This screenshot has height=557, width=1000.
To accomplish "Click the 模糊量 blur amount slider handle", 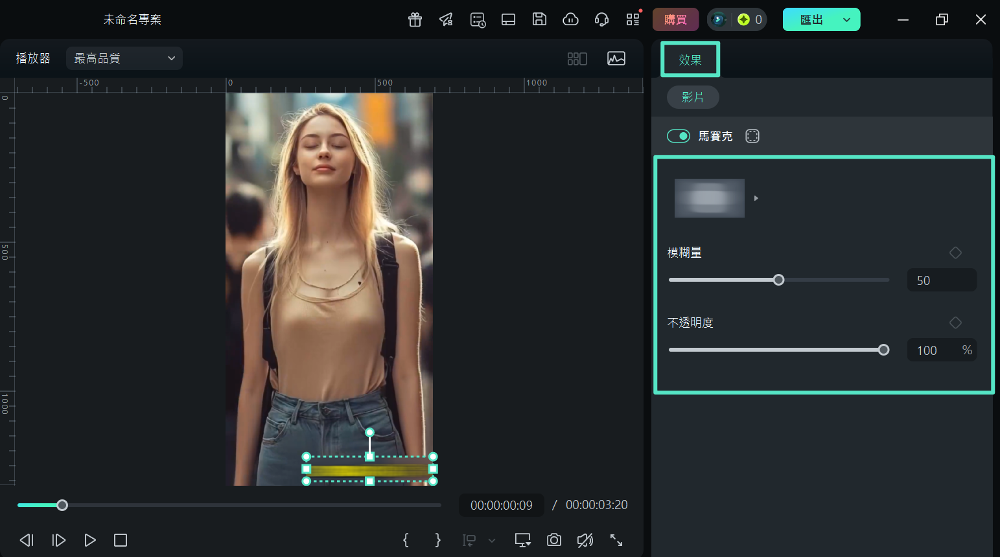I will (778, 280).
